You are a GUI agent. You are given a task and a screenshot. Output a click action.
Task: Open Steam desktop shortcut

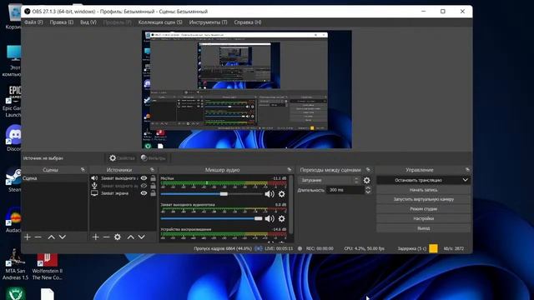[x=13, y=180]
